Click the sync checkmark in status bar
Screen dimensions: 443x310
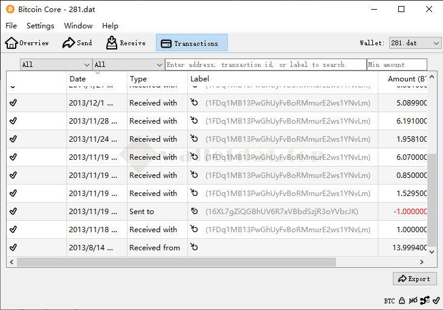[436, 300]
